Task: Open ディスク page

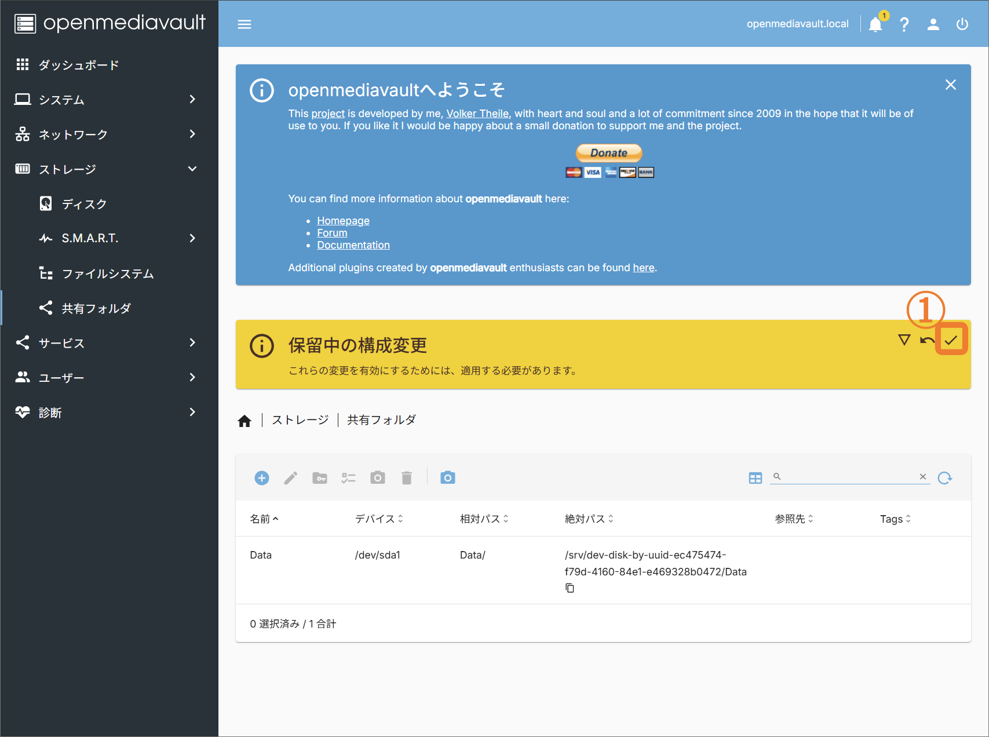Action: 109,204
